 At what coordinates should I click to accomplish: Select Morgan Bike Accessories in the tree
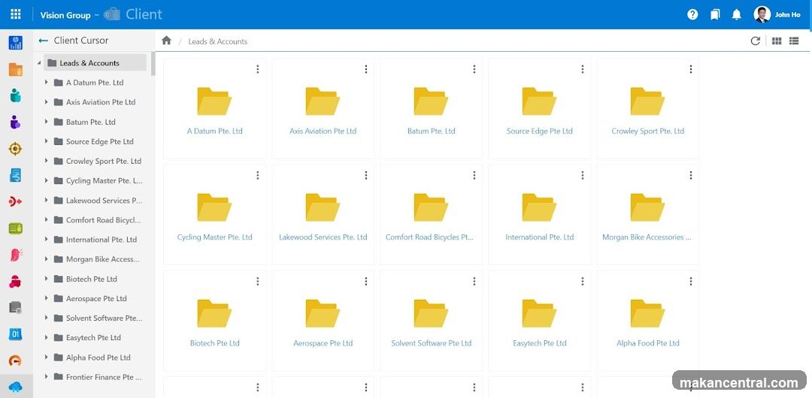[x=102, y=259]
